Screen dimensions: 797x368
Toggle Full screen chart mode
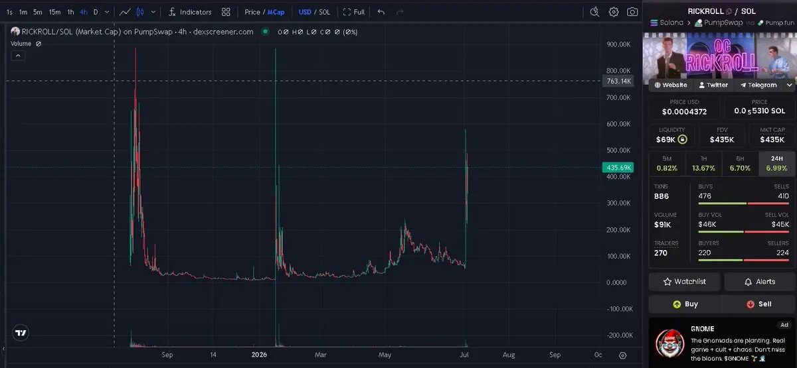point(354,12)
